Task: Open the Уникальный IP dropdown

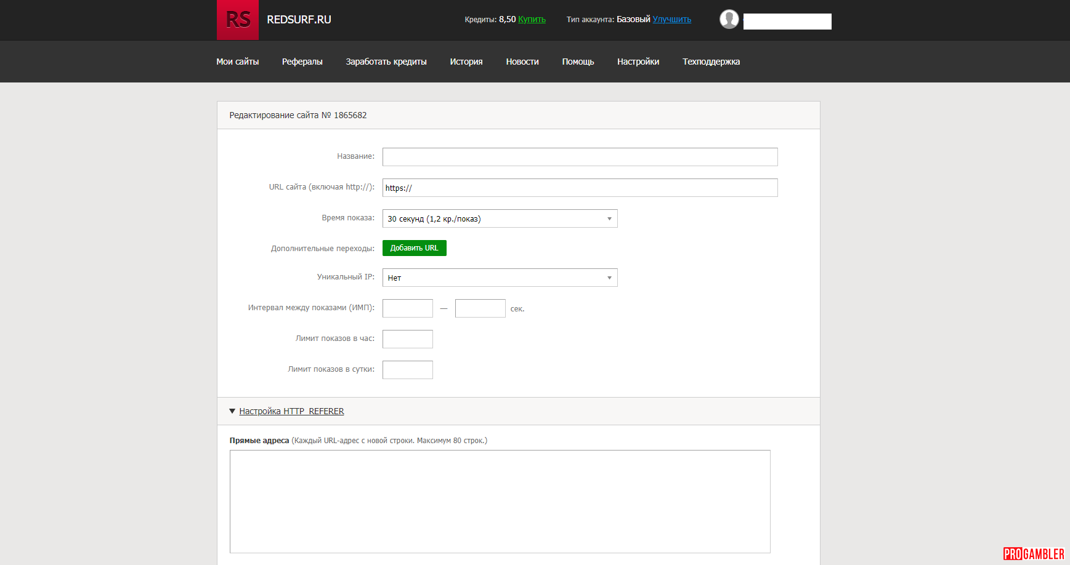Action: [x=500, y=278]
